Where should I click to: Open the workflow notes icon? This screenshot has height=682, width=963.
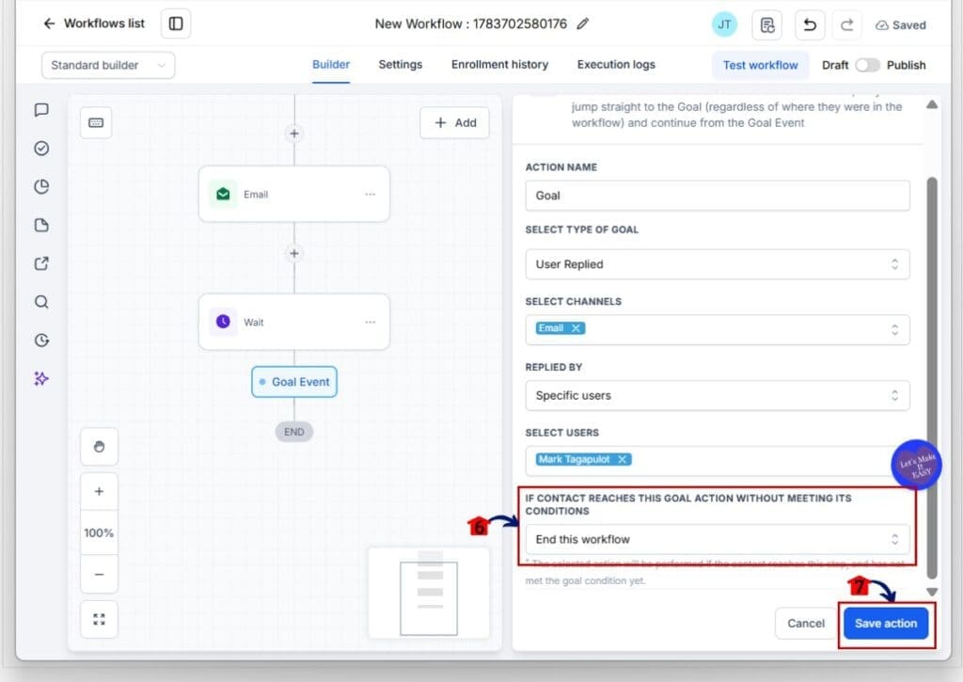(x=767, y=24)
